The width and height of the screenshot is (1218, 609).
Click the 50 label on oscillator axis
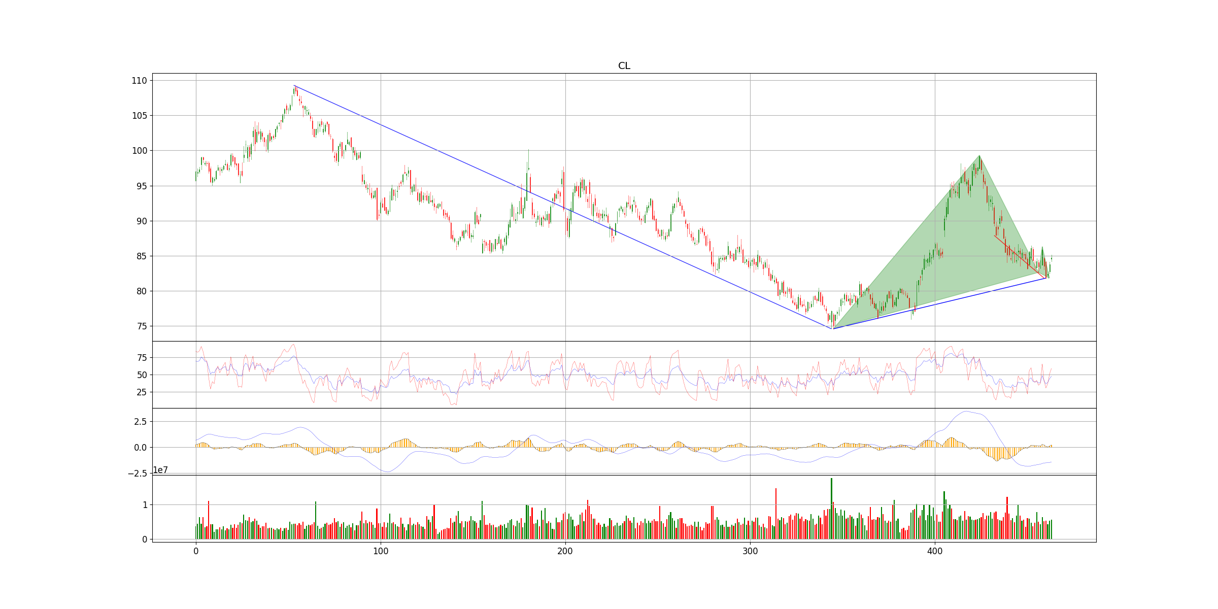point(142,375)
